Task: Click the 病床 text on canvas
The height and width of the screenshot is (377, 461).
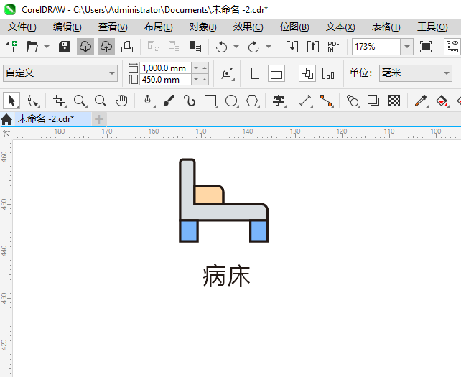Action: [x=226, y=276]
